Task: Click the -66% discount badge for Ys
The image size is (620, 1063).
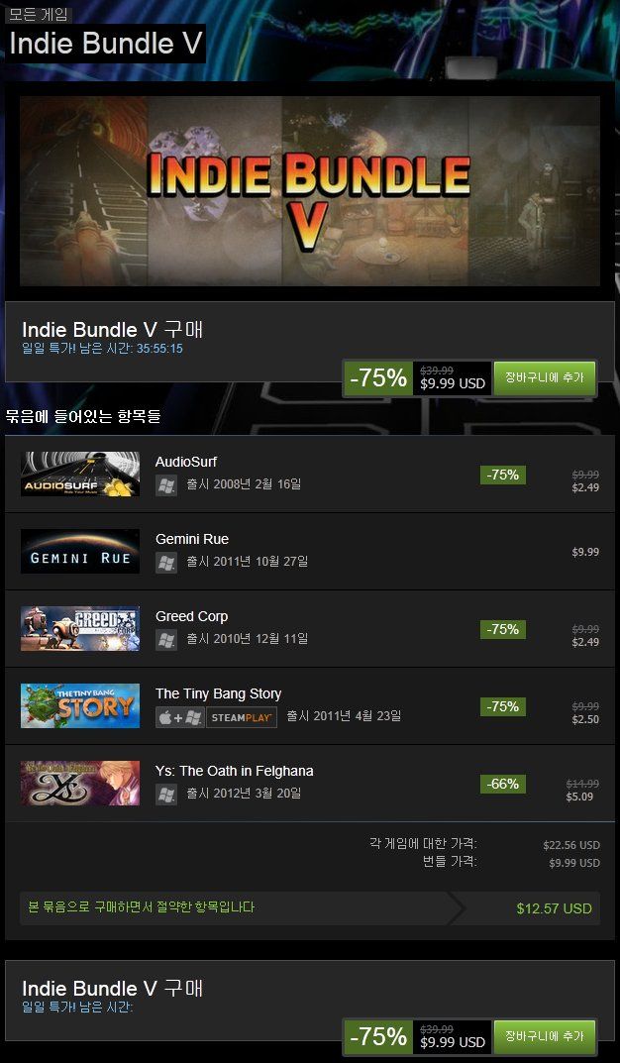Action: click(x=503, y=785)
